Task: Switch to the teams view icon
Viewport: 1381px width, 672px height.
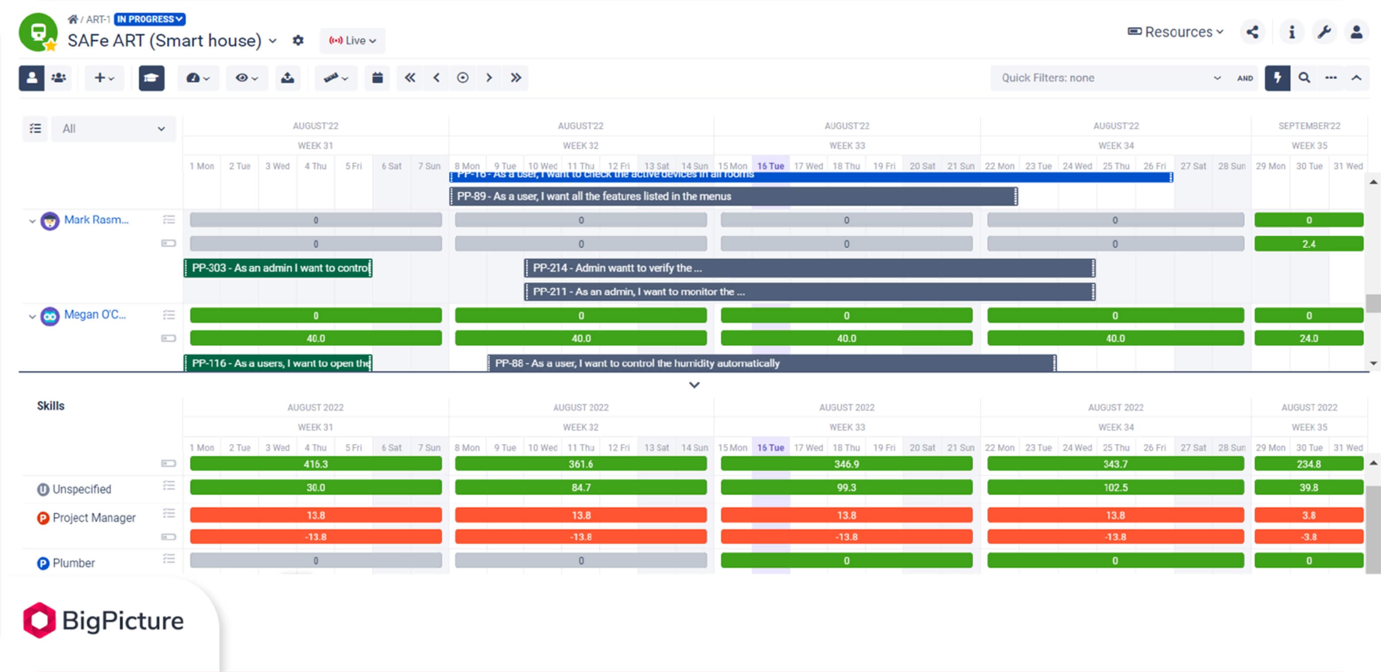Action: pyautogui.click(x=58, y=78)
